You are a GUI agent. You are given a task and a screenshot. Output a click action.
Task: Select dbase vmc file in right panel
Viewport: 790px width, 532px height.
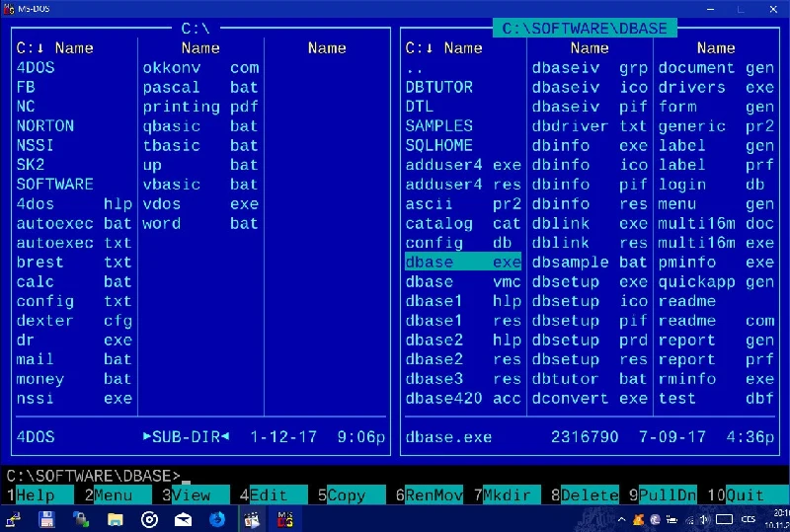463,281
